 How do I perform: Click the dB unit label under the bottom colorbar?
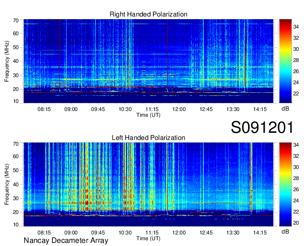click(x=285, y=231)
